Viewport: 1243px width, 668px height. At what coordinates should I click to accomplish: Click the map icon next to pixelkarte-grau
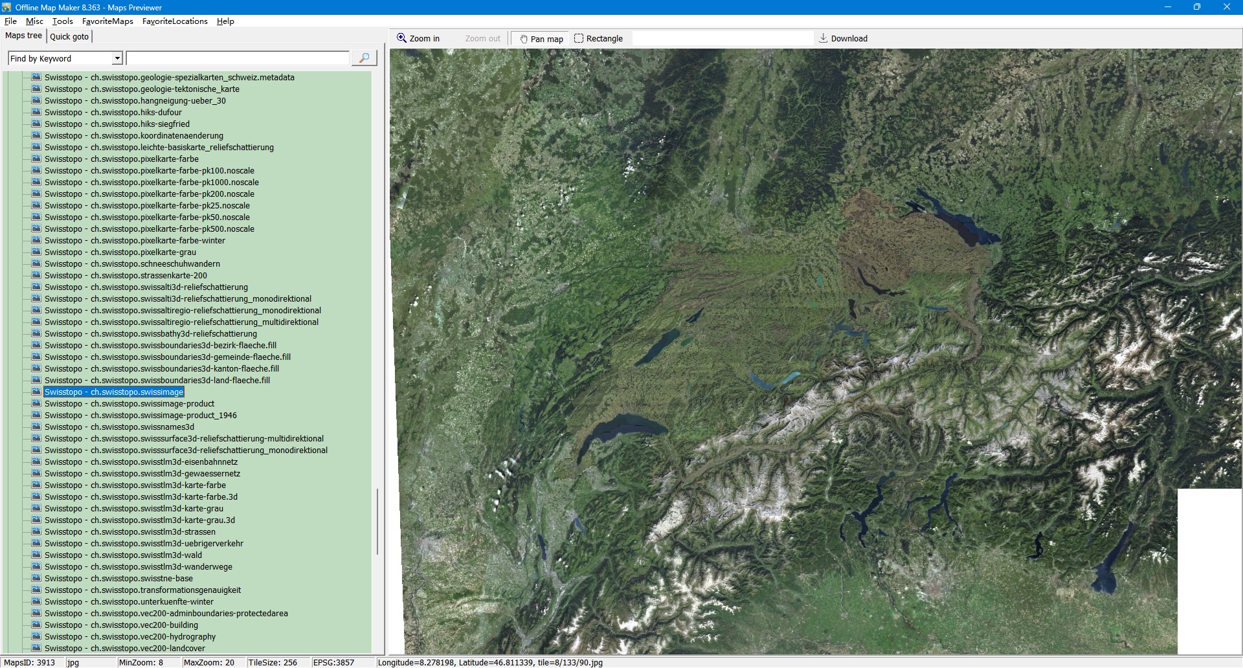tap(36, 252)
